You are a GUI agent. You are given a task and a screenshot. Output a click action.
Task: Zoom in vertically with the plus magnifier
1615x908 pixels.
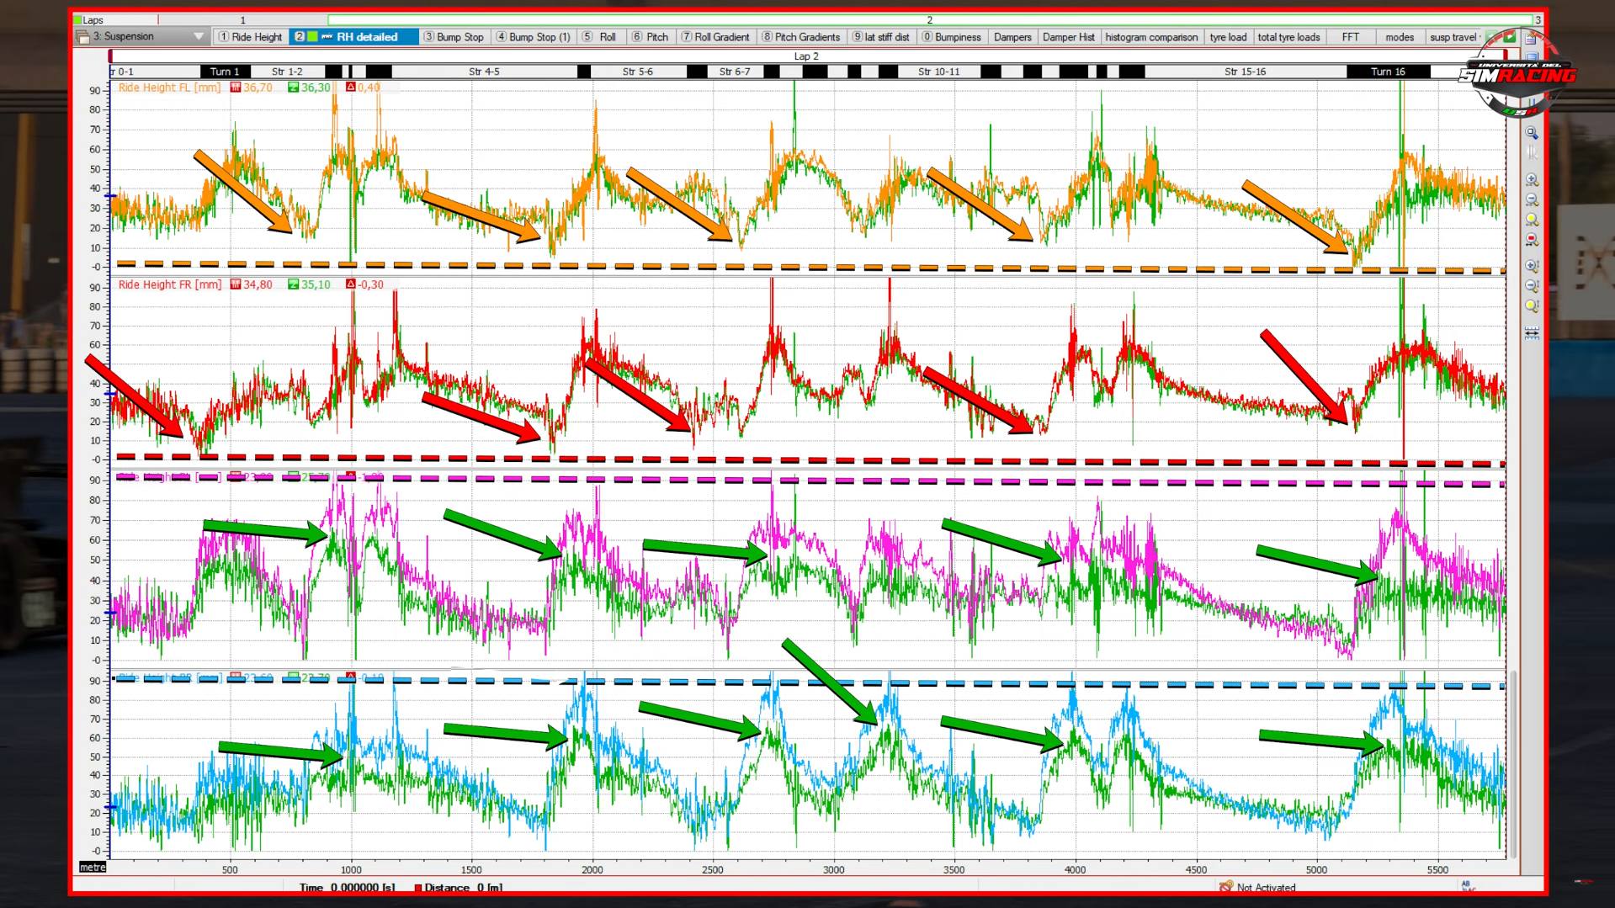tap(1532, 267)
